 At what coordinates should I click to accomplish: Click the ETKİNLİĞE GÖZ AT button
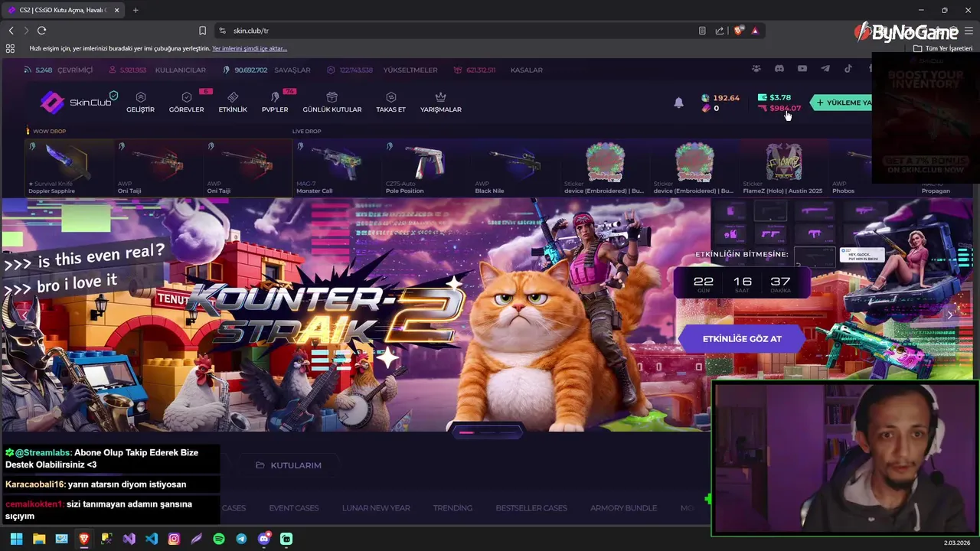pyautogui.click(x=742, y=338)
